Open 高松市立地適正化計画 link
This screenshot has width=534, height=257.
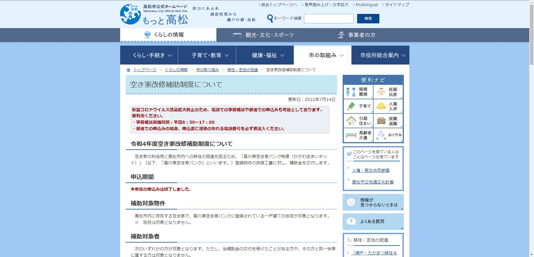tap(373, 182)
